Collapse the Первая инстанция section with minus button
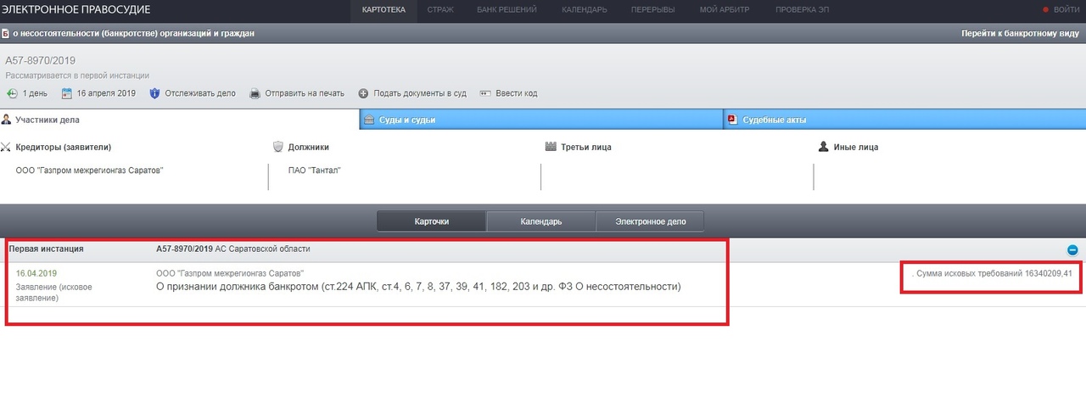 (x=1072, y=250)
